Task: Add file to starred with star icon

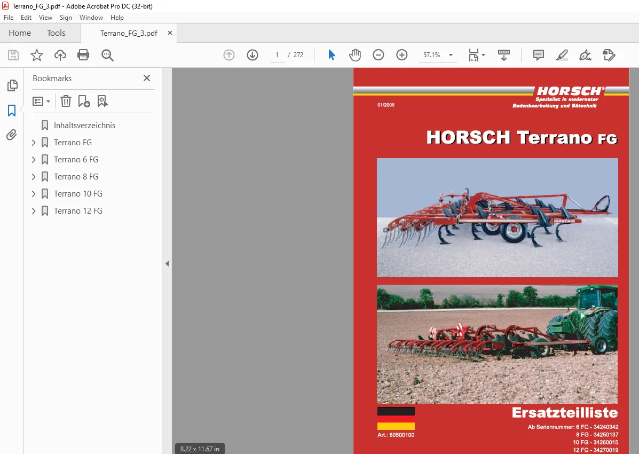Action: (37, 55)
